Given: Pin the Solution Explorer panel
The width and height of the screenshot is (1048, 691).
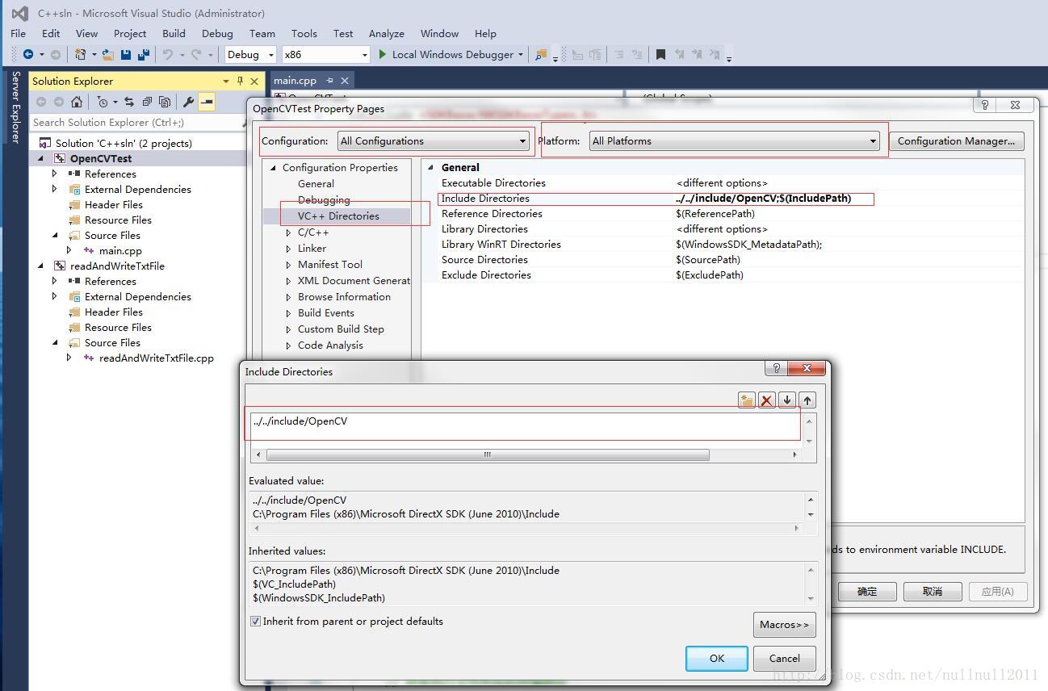Looking at the screenshot, I should pyautogui.click(x=240, y=81).
